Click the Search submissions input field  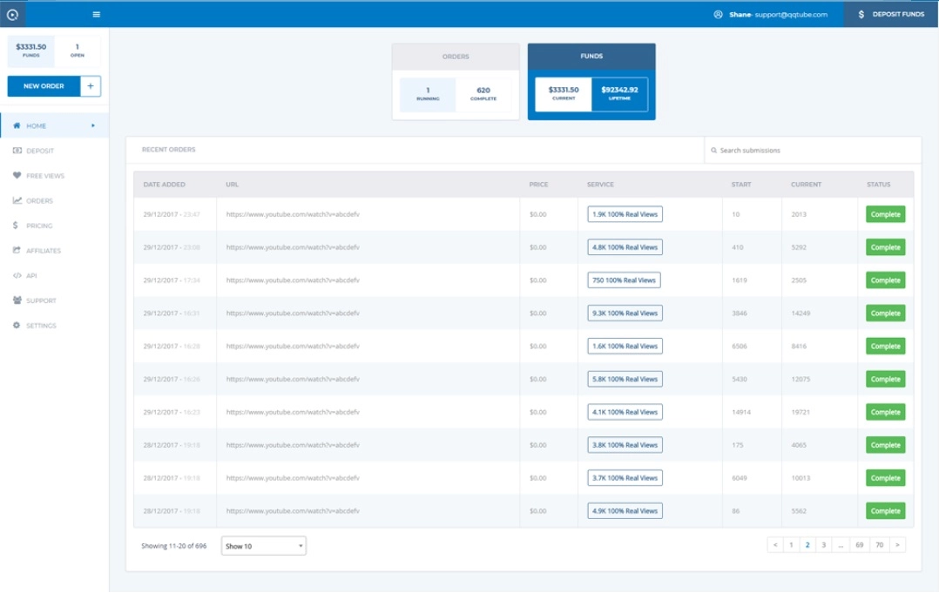pos(813,150)
